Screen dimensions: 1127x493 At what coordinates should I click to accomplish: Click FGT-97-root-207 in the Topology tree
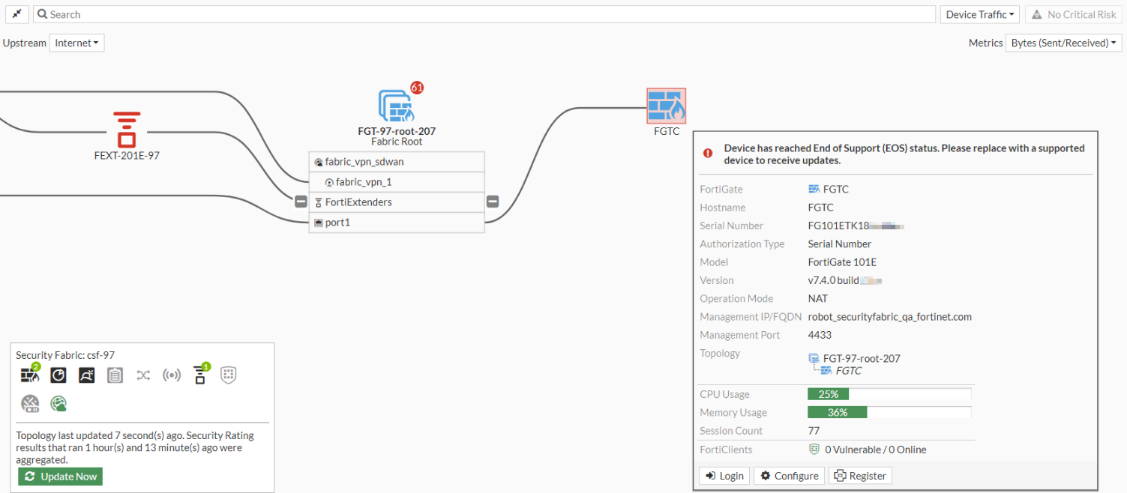click(x=862, y=358)
